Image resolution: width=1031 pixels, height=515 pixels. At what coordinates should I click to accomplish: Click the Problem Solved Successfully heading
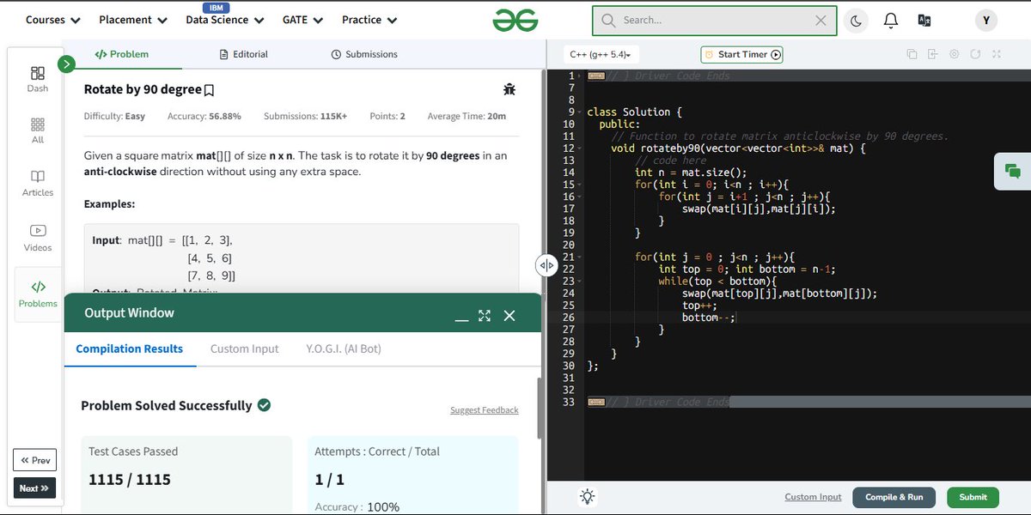167,405
